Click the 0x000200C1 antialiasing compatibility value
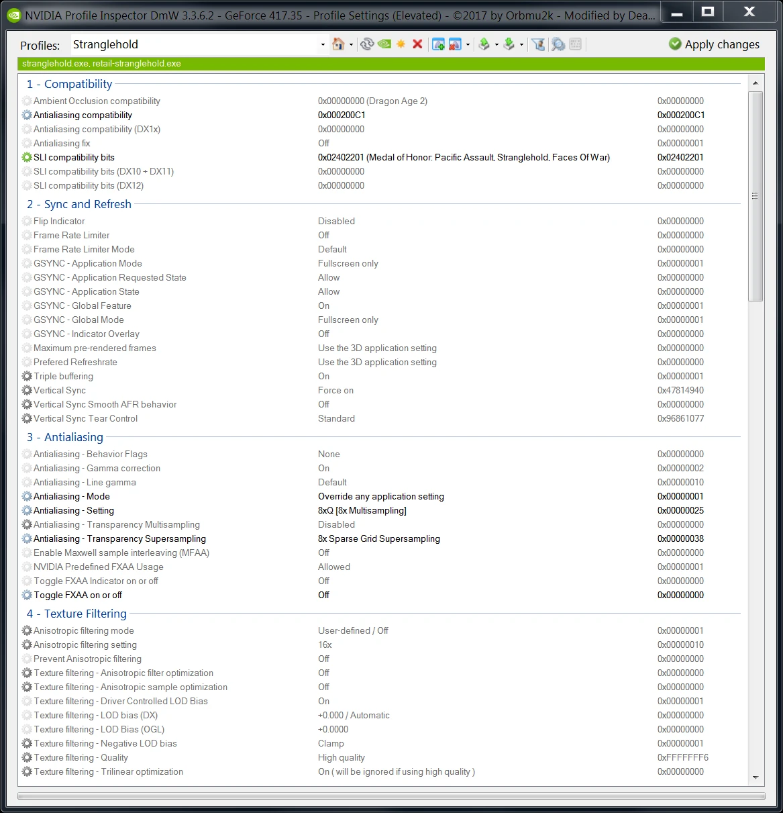 click(x=342, y=115)
